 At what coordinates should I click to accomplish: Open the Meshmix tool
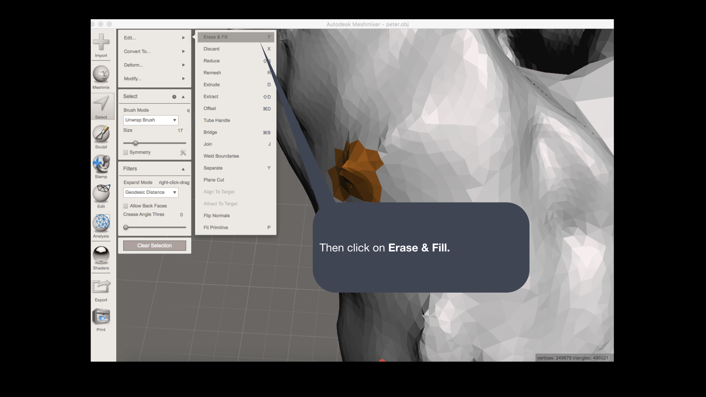(101, 74)
